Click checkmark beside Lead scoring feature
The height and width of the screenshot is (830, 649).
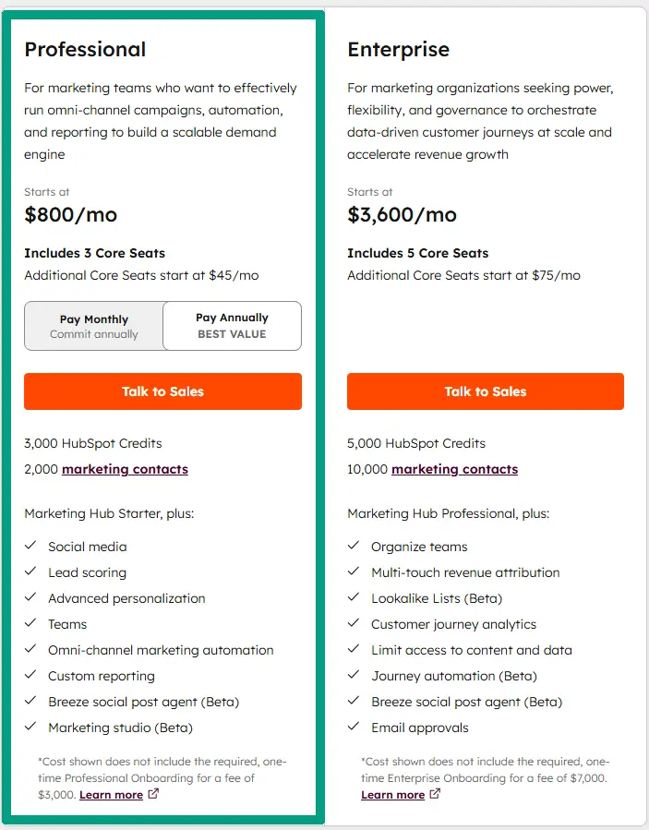click(x=30, y=572)
